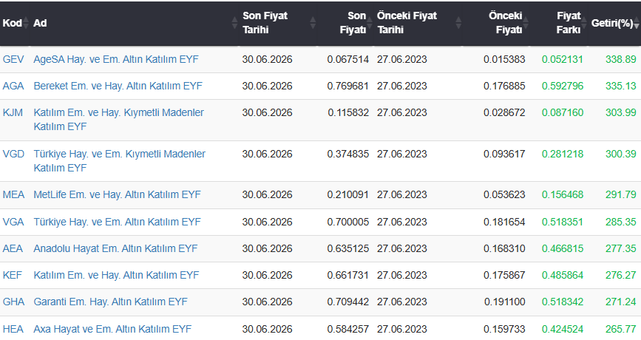This screenshot has height=340, width=641.
Task: Select price difference 0.052131
Action: (563, 59)
